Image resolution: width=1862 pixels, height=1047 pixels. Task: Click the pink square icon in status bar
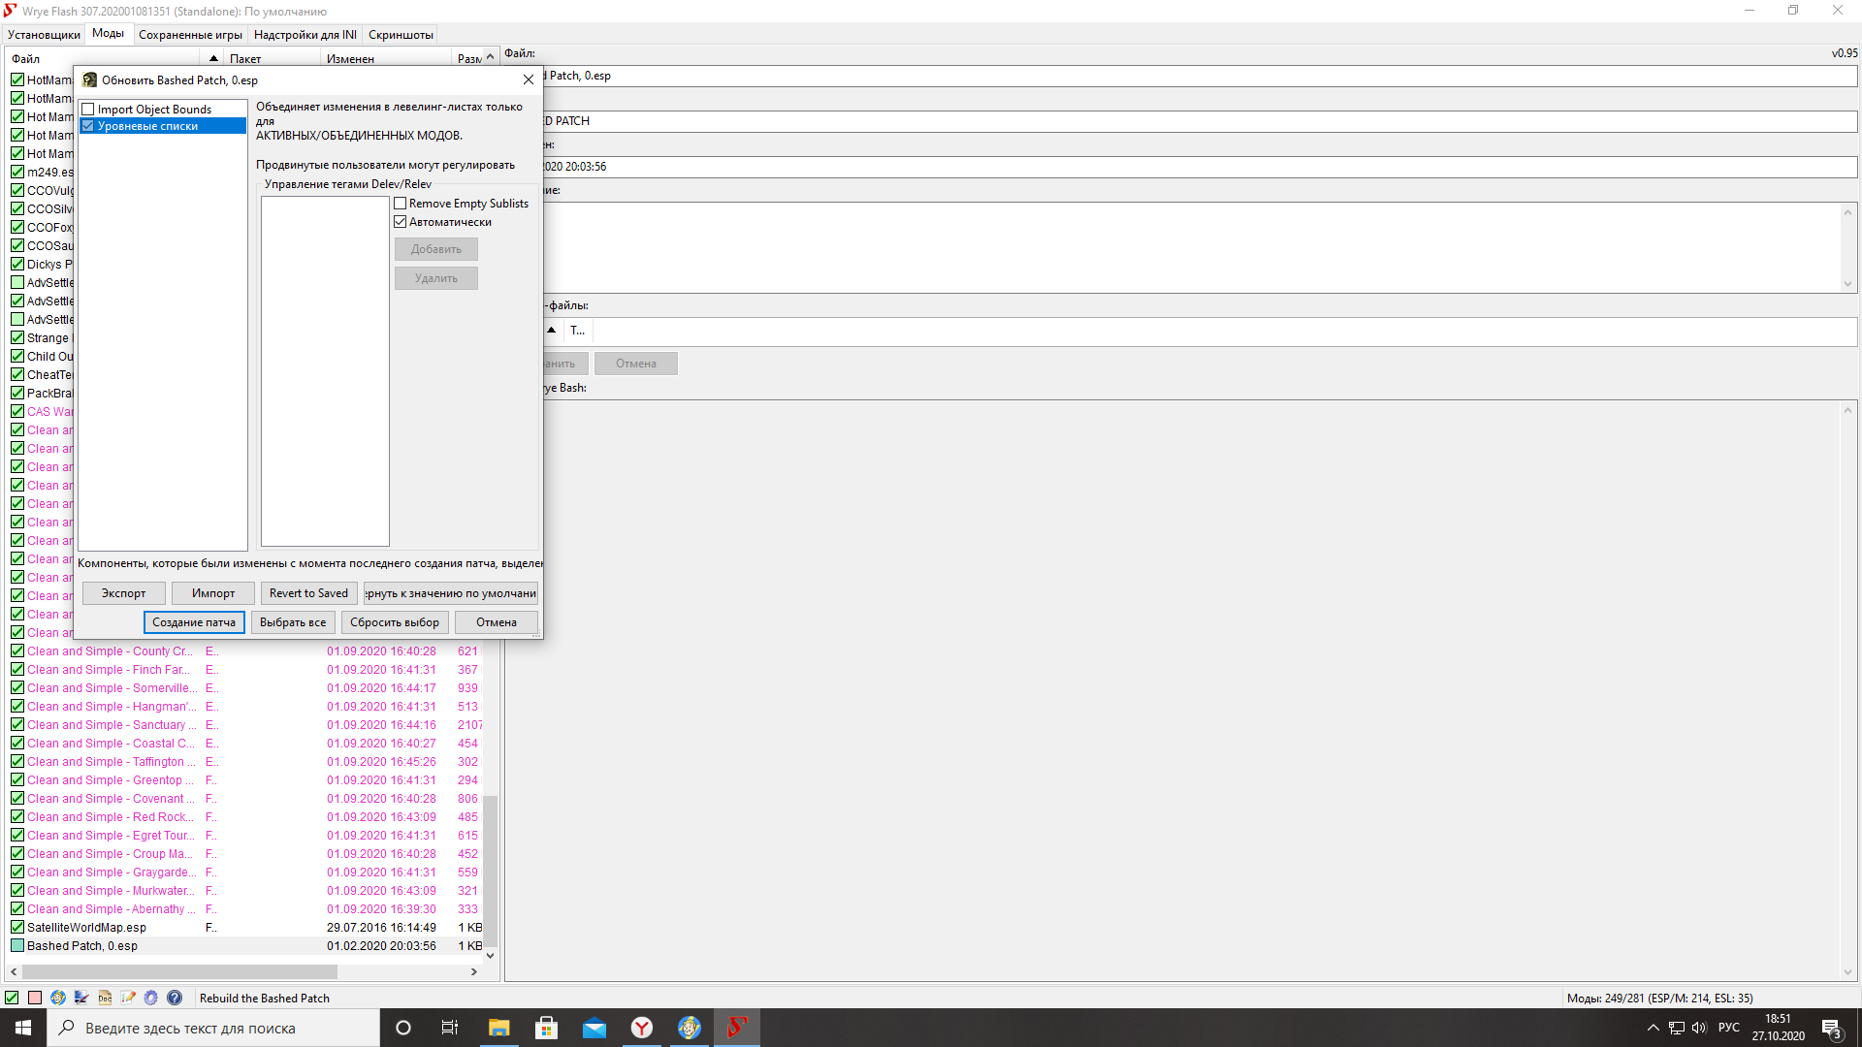click(x=35, y=998)
